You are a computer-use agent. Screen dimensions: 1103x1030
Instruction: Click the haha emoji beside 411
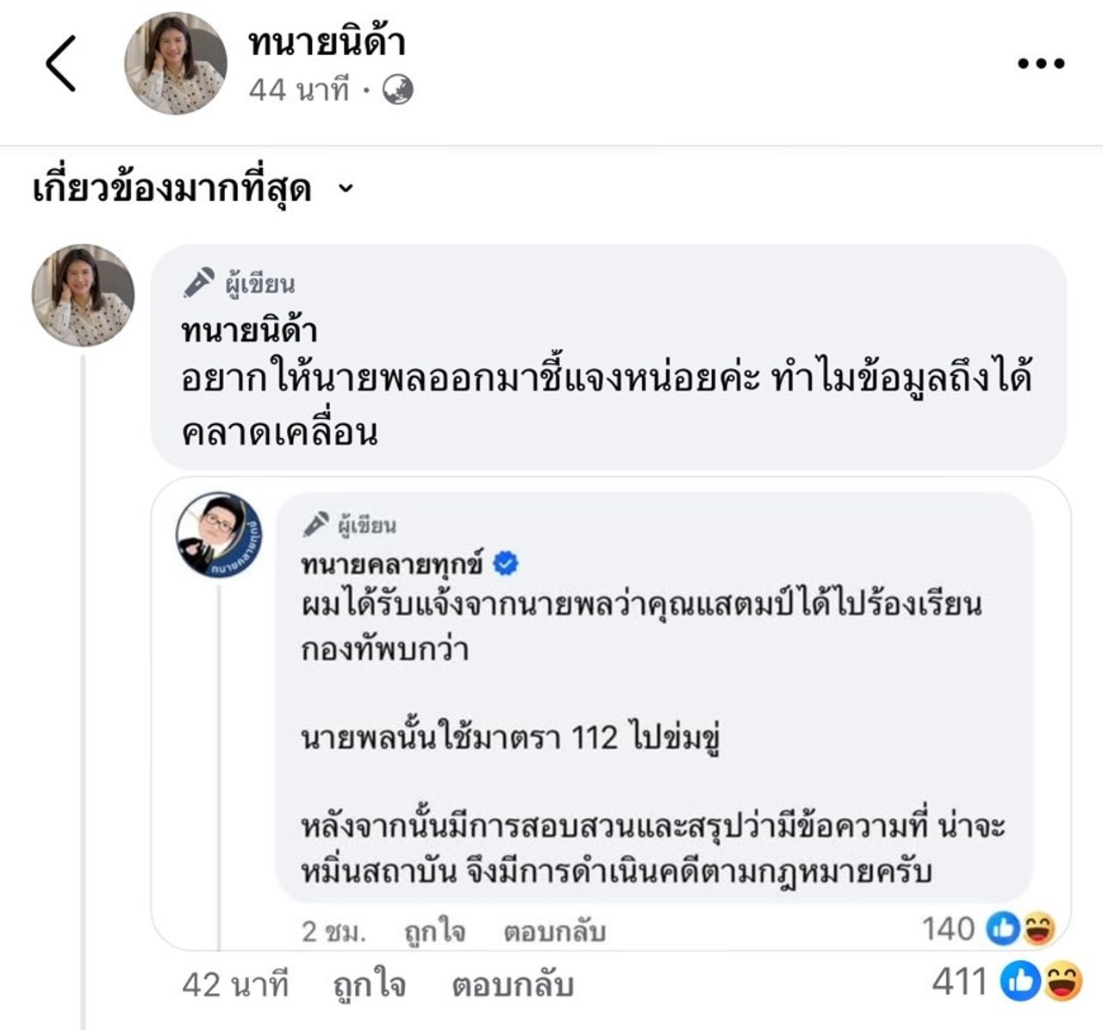(1063, 983)
